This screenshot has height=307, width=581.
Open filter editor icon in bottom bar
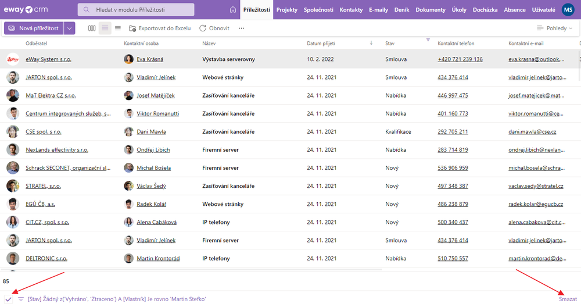tap(21, 299)
